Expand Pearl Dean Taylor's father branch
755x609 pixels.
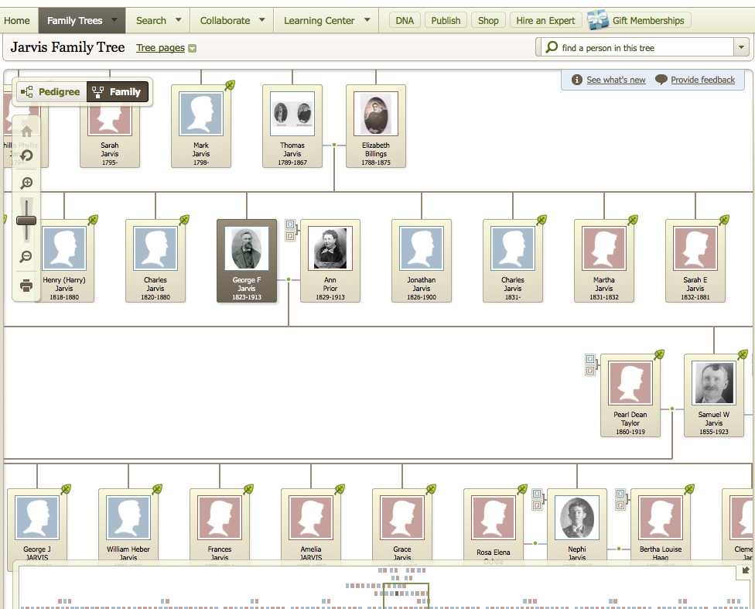click(590, 359)
